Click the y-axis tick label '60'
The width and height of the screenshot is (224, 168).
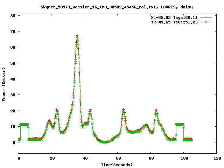[x=13, y=47]
